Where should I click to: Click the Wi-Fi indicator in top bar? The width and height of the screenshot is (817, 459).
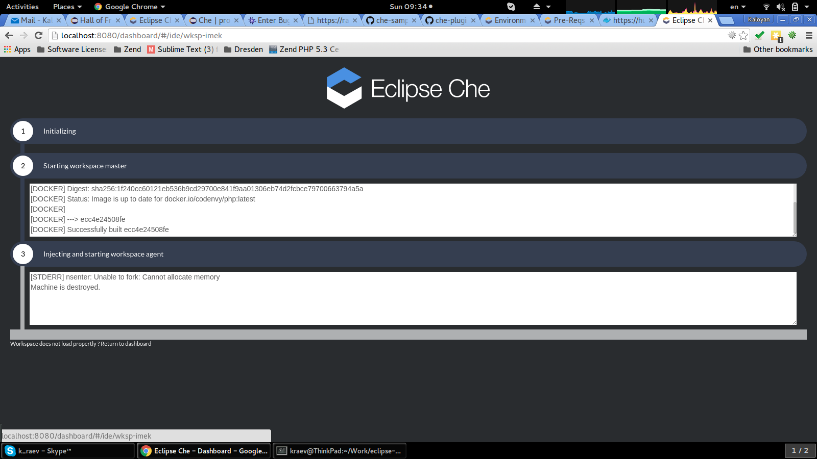(x=766, y=7)
